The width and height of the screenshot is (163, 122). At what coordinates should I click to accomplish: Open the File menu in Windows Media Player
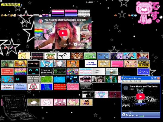tap(123, 81)
